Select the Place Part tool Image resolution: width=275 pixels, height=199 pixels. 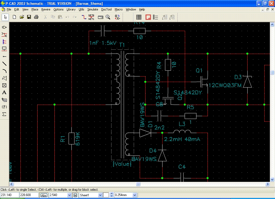point(4,27)
